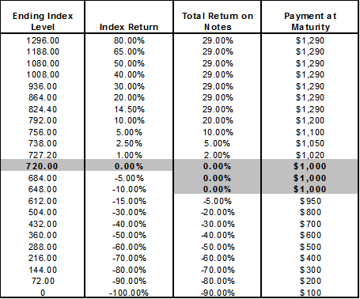Screen dimensions: 360x299
Task: Click the highlighted 720.00 cell
Action: click(x=42, y=166)
